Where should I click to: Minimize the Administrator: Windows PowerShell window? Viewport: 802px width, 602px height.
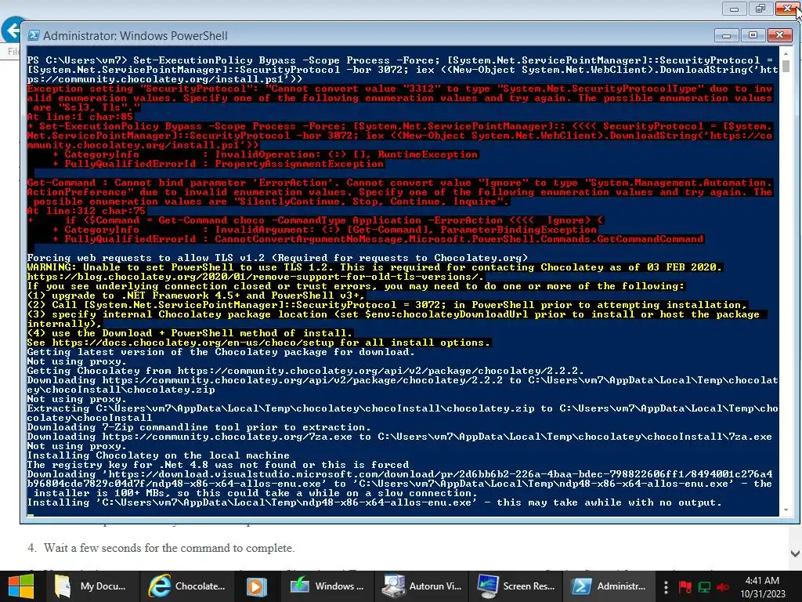pos(726,34)
